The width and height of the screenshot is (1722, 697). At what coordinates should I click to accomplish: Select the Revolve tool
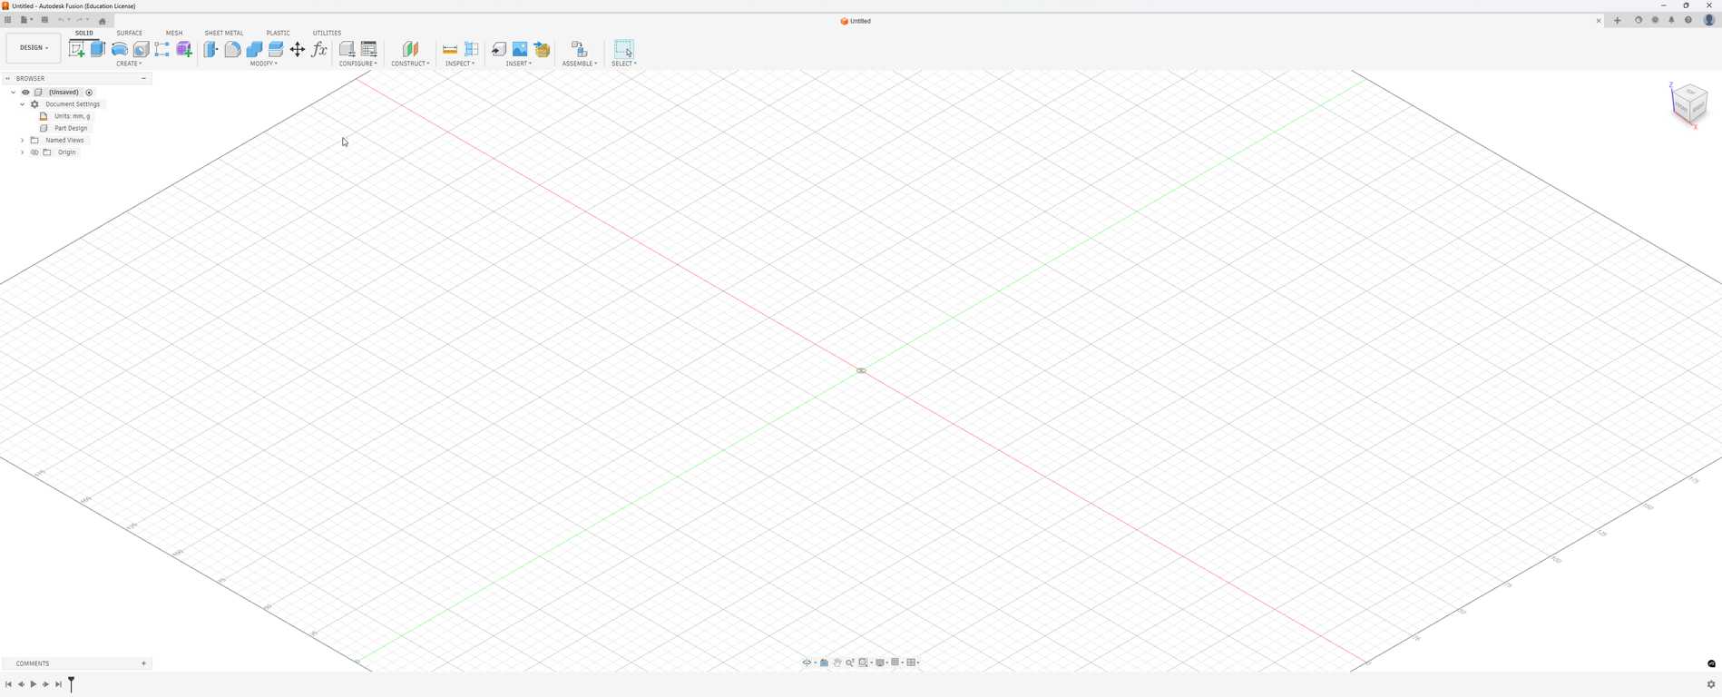120,49
